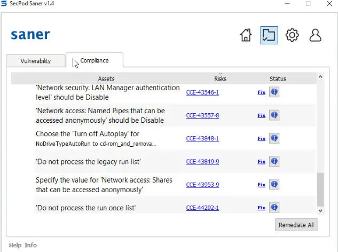Click the Assets column header
This screenshot has height=252, width=338.
tap(106, 78)
